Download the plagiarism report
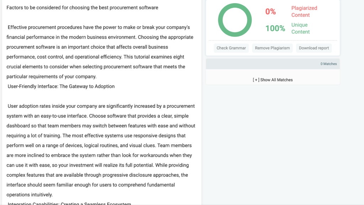The width and height of the screenshot is (364, 205). point(314,48)
